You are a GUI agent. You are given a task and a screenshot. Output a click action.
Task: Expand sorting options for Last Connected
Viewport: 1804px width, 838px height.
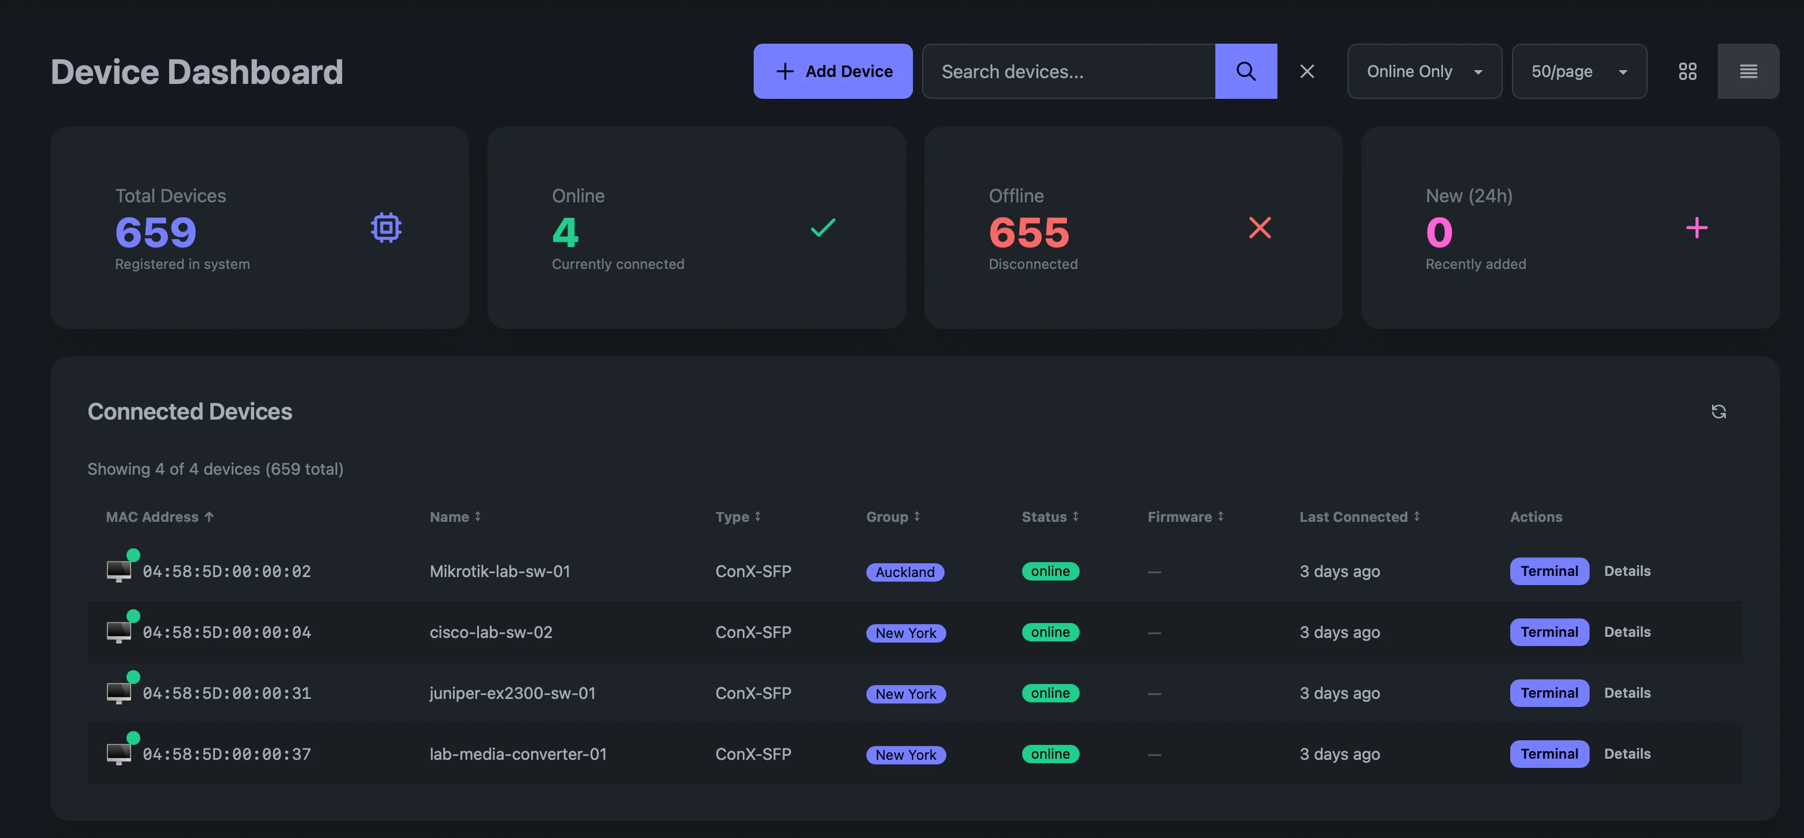point(1416,516)
